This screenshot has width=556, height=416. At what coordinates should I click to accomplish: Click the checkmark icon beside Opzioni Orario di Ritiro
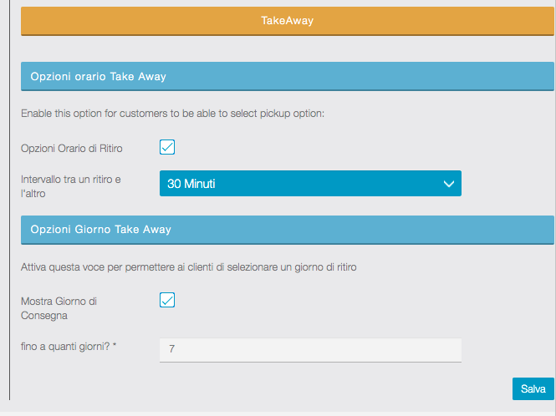[x=167, y=148]
